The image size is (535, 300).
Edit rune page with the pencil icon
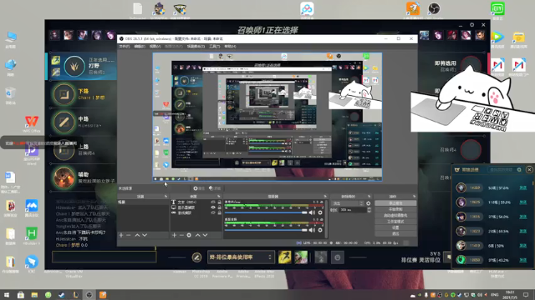[196, 257]
